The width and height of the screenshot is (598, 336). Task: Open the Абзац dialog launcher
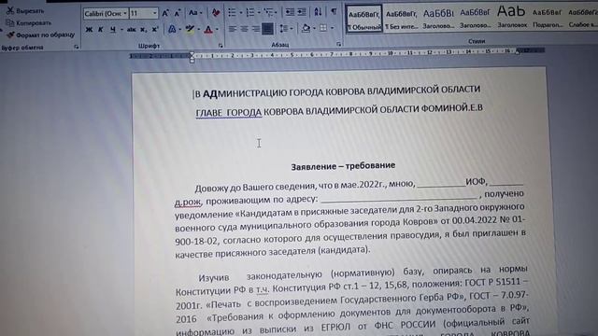pyautogui.click(x=338, y=45)
